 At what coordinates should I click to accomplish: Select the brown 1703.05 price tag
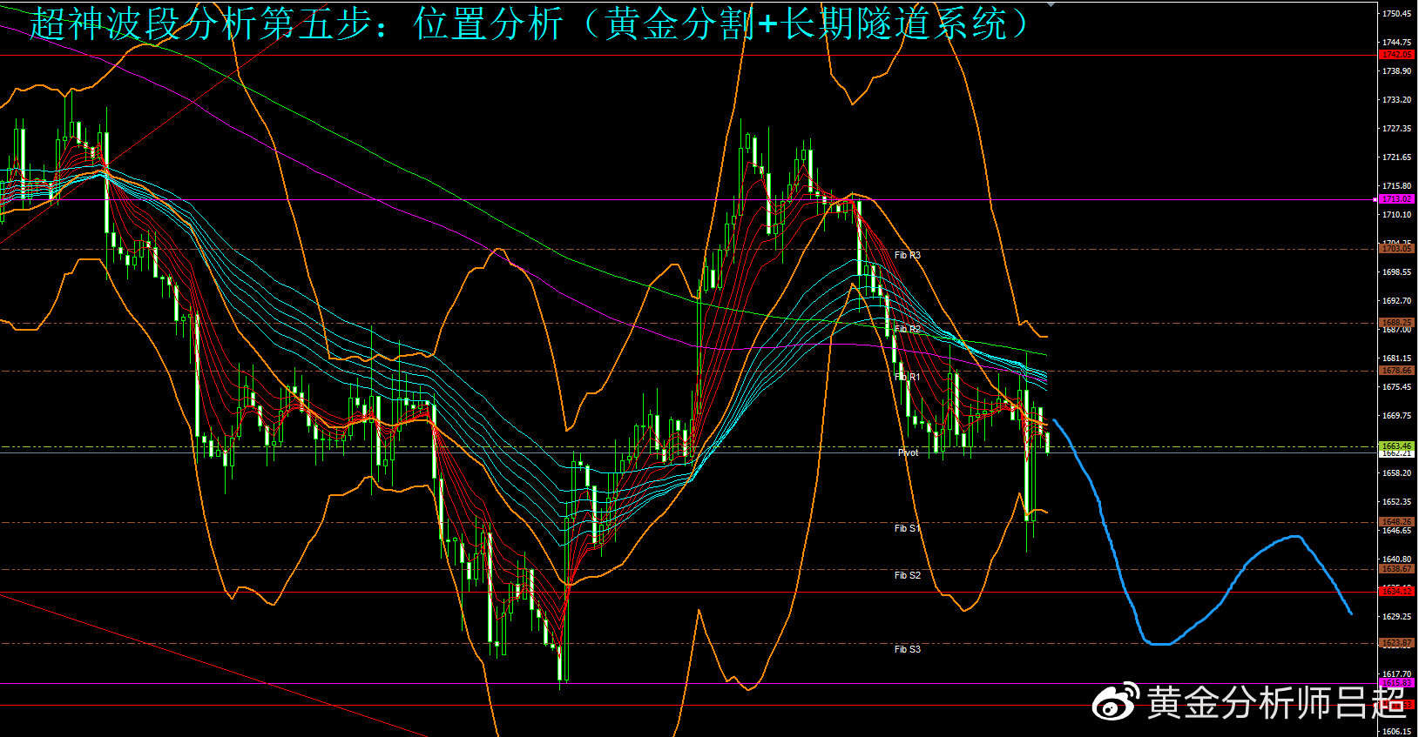coord(1396,249)
